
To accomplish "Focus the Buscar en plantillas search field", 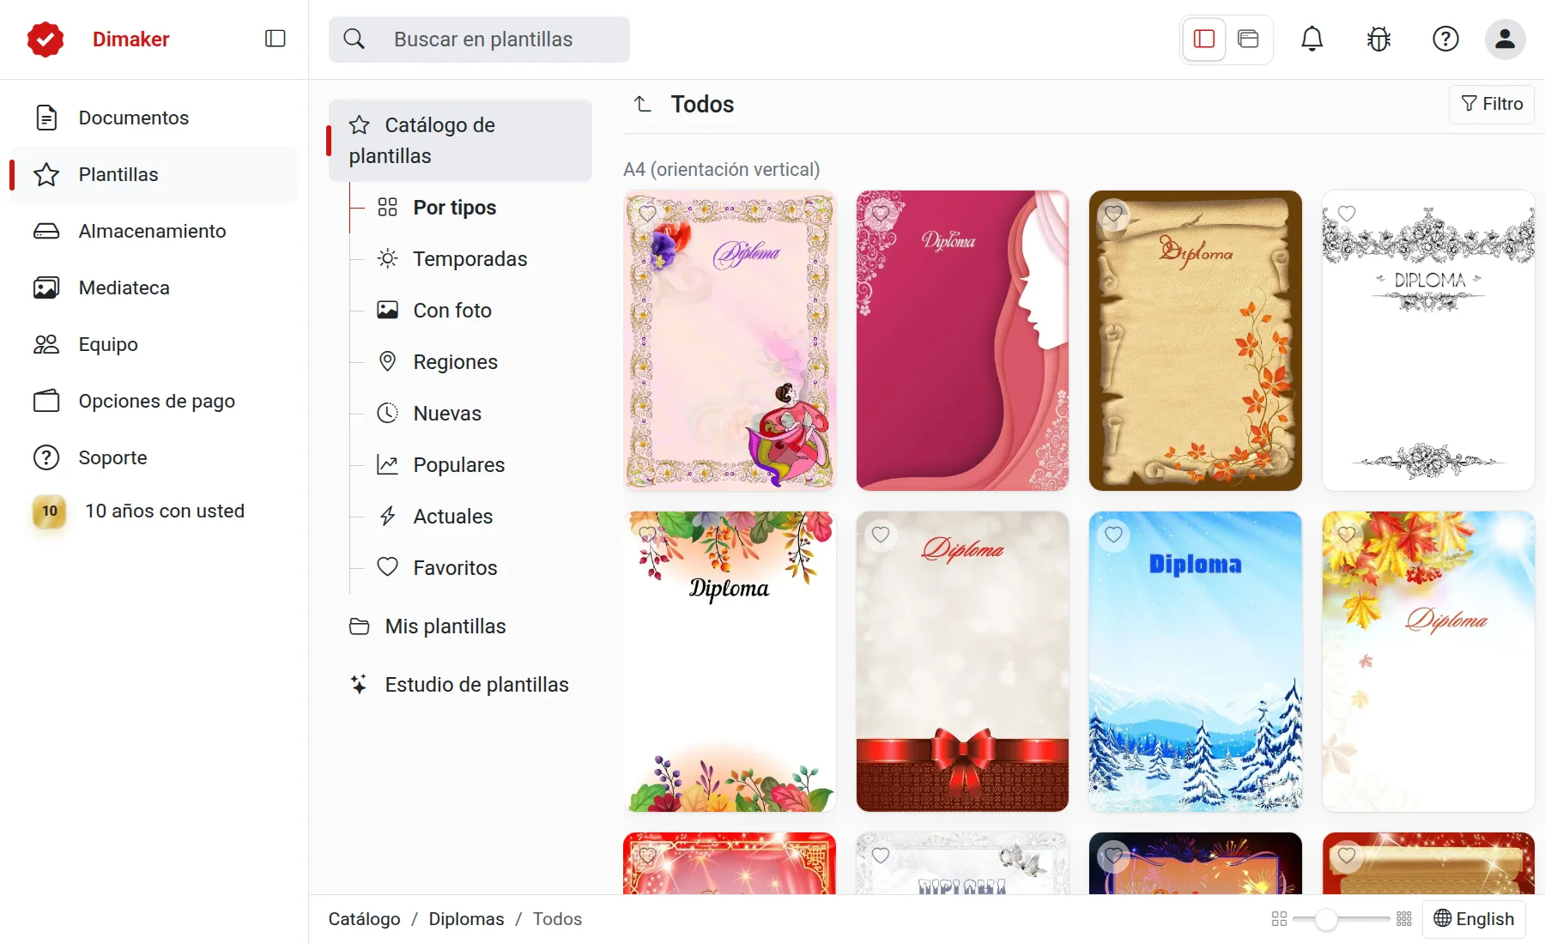I will (x=479, y=39).
